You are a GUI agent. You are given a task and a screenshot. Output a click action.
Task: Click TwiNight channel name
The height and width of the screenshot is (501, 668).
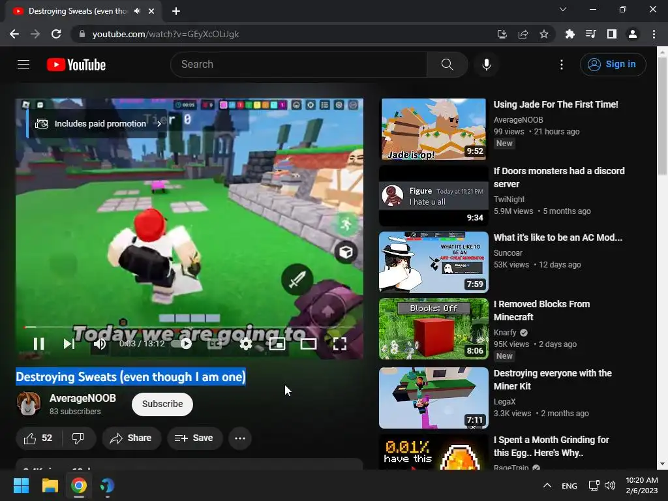point(509,199)
